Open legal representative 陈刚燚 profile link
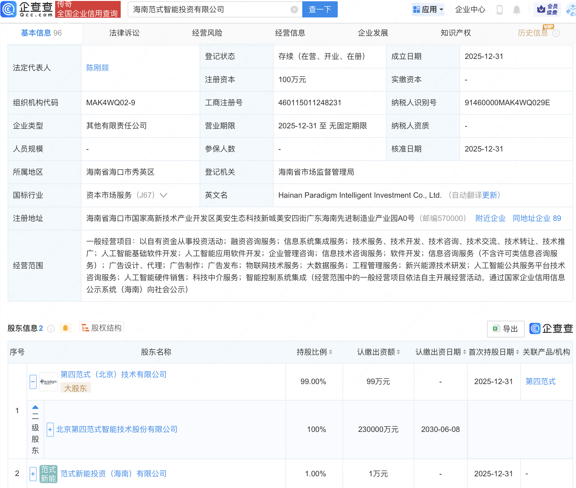Screen dimensions: 576x488 (98, 67)
